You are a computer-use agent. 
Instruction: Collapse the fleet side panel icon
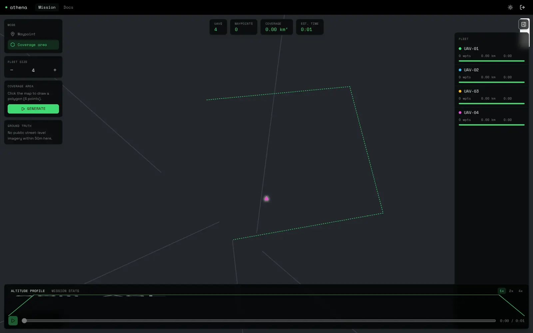coord(524,24)
